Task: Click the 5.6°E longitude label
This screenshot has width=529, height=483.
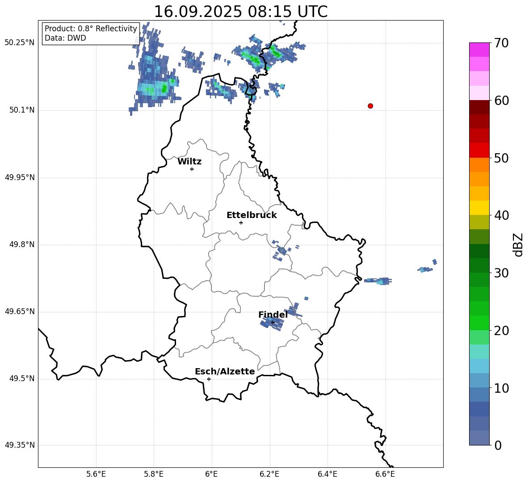Action: 96,474
